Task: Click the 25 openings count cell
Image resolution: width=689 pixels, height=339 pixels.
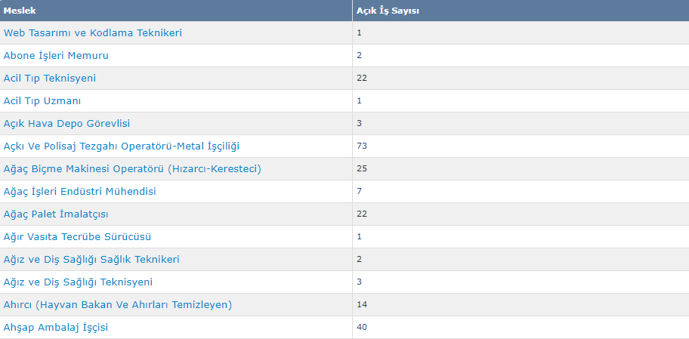Action: (521, 169)
